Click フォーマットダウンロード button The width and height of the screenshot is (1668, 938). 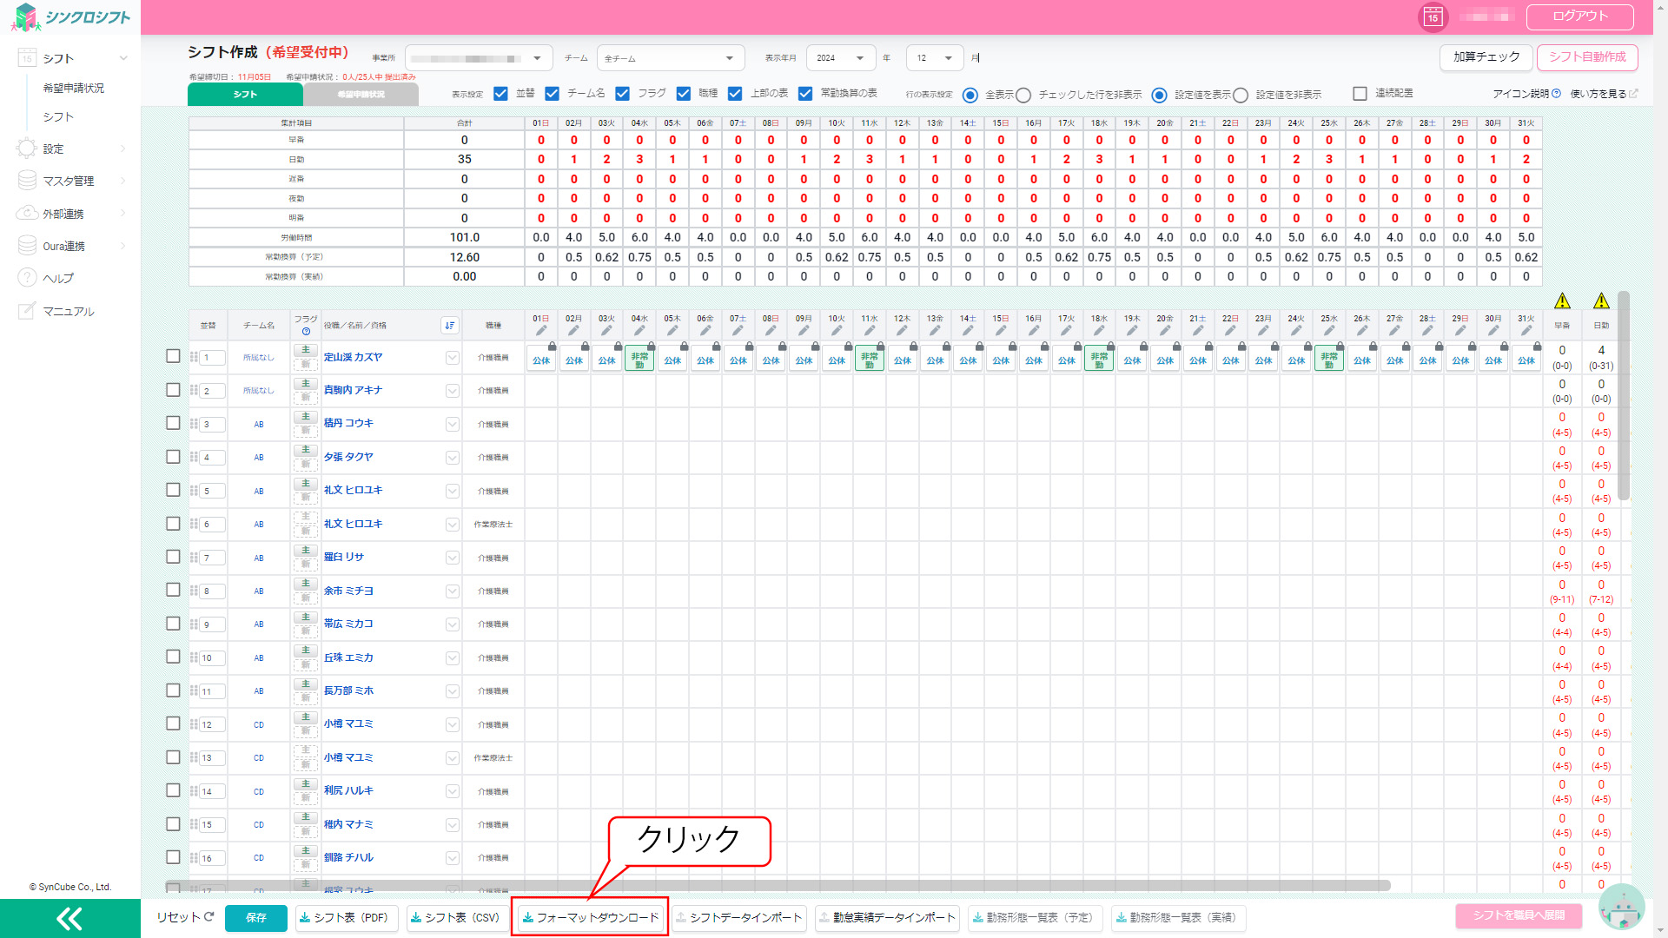tap(590, 918)
